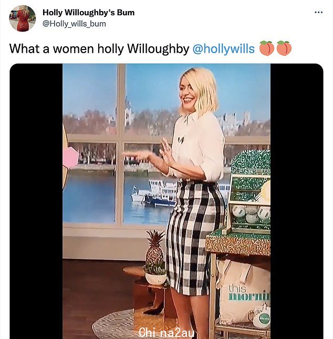Image resolution: width=333 pixels, height=339 pixels.
Task: Click the pink shape at the video's left edge
Action: point(70,158)
